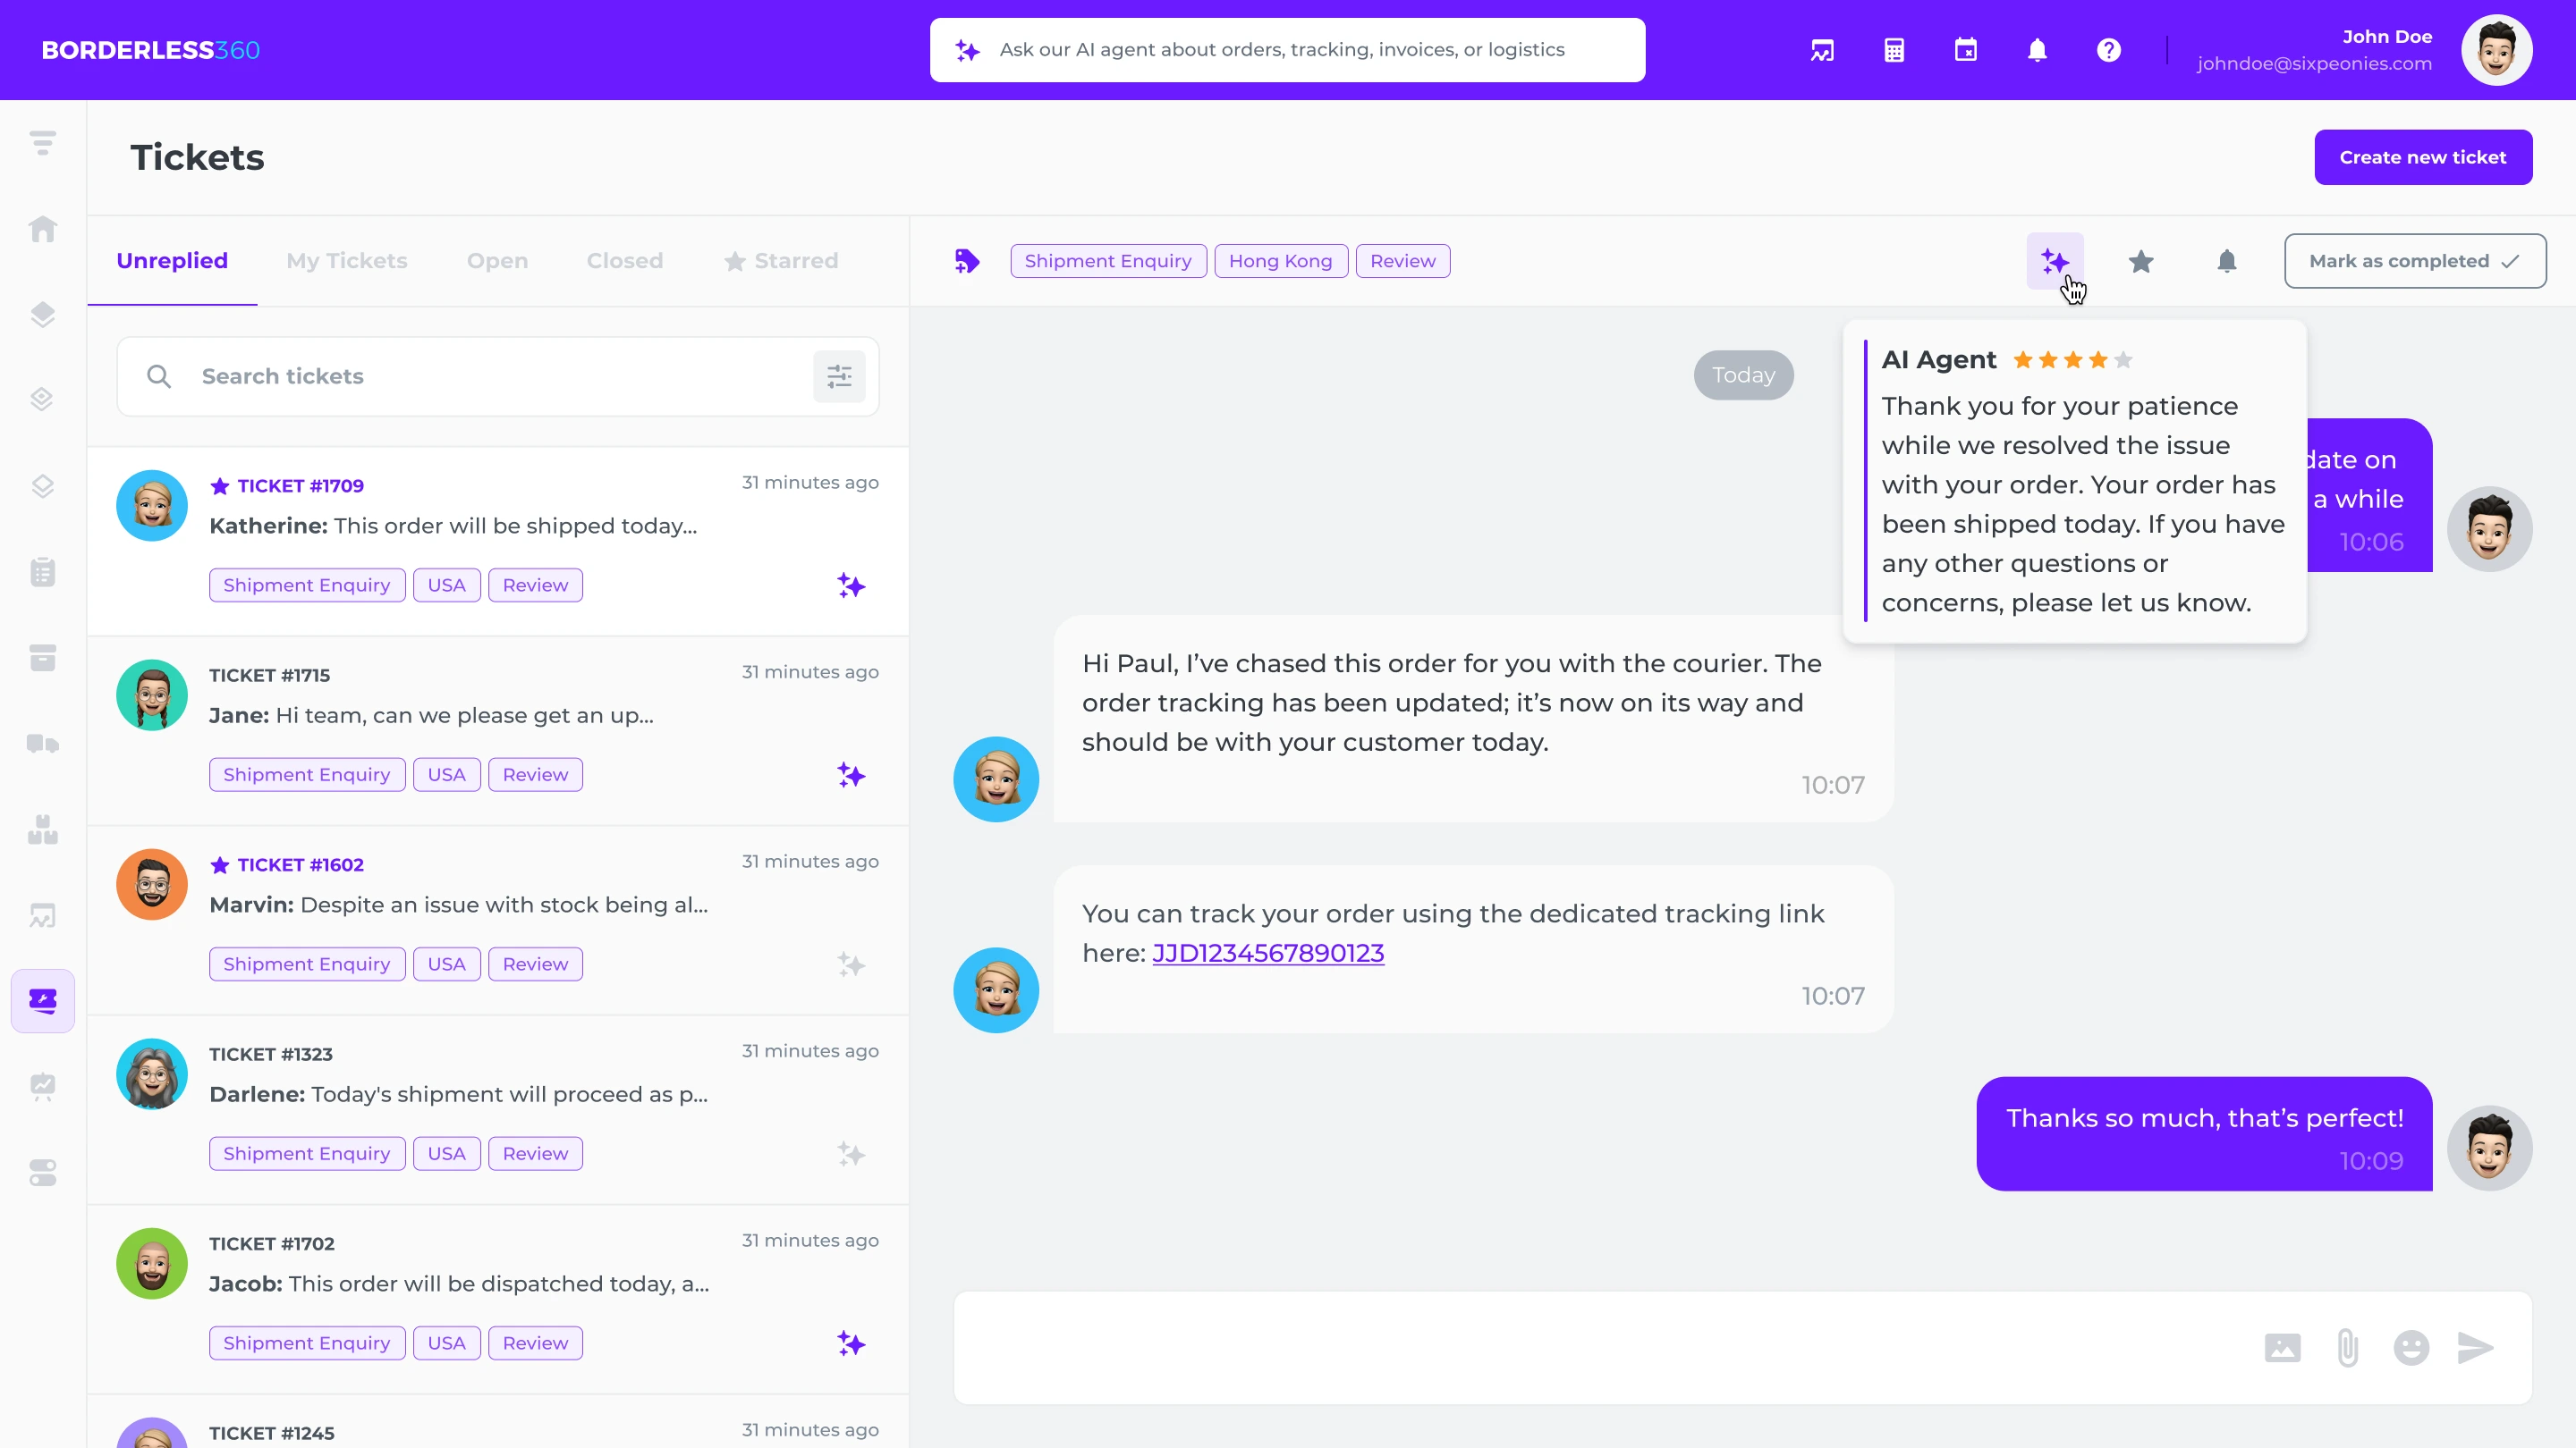This screenshot has height=1448, width=2576.
Task: Open the Home section from the sidebar
Action: click(43, 229)
